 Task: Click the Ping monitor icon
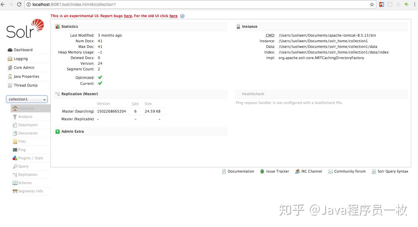coord(15,150)
